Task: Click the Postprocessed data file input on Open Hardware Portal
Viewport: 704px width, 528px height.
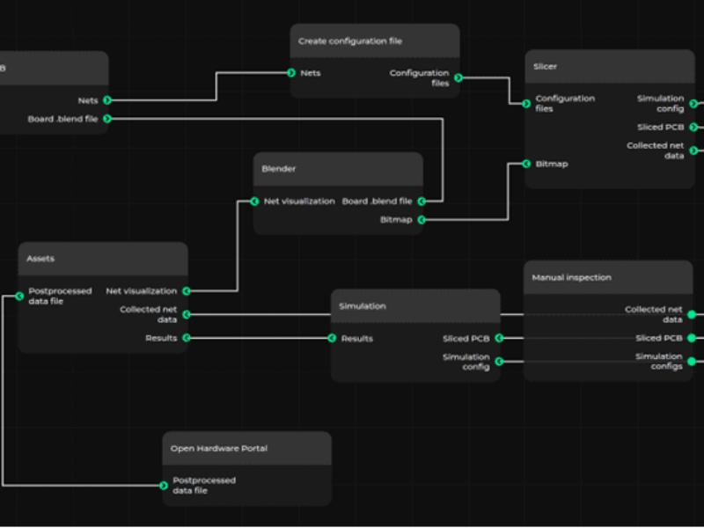Action: pyautogui.click(x=165, y=486)
